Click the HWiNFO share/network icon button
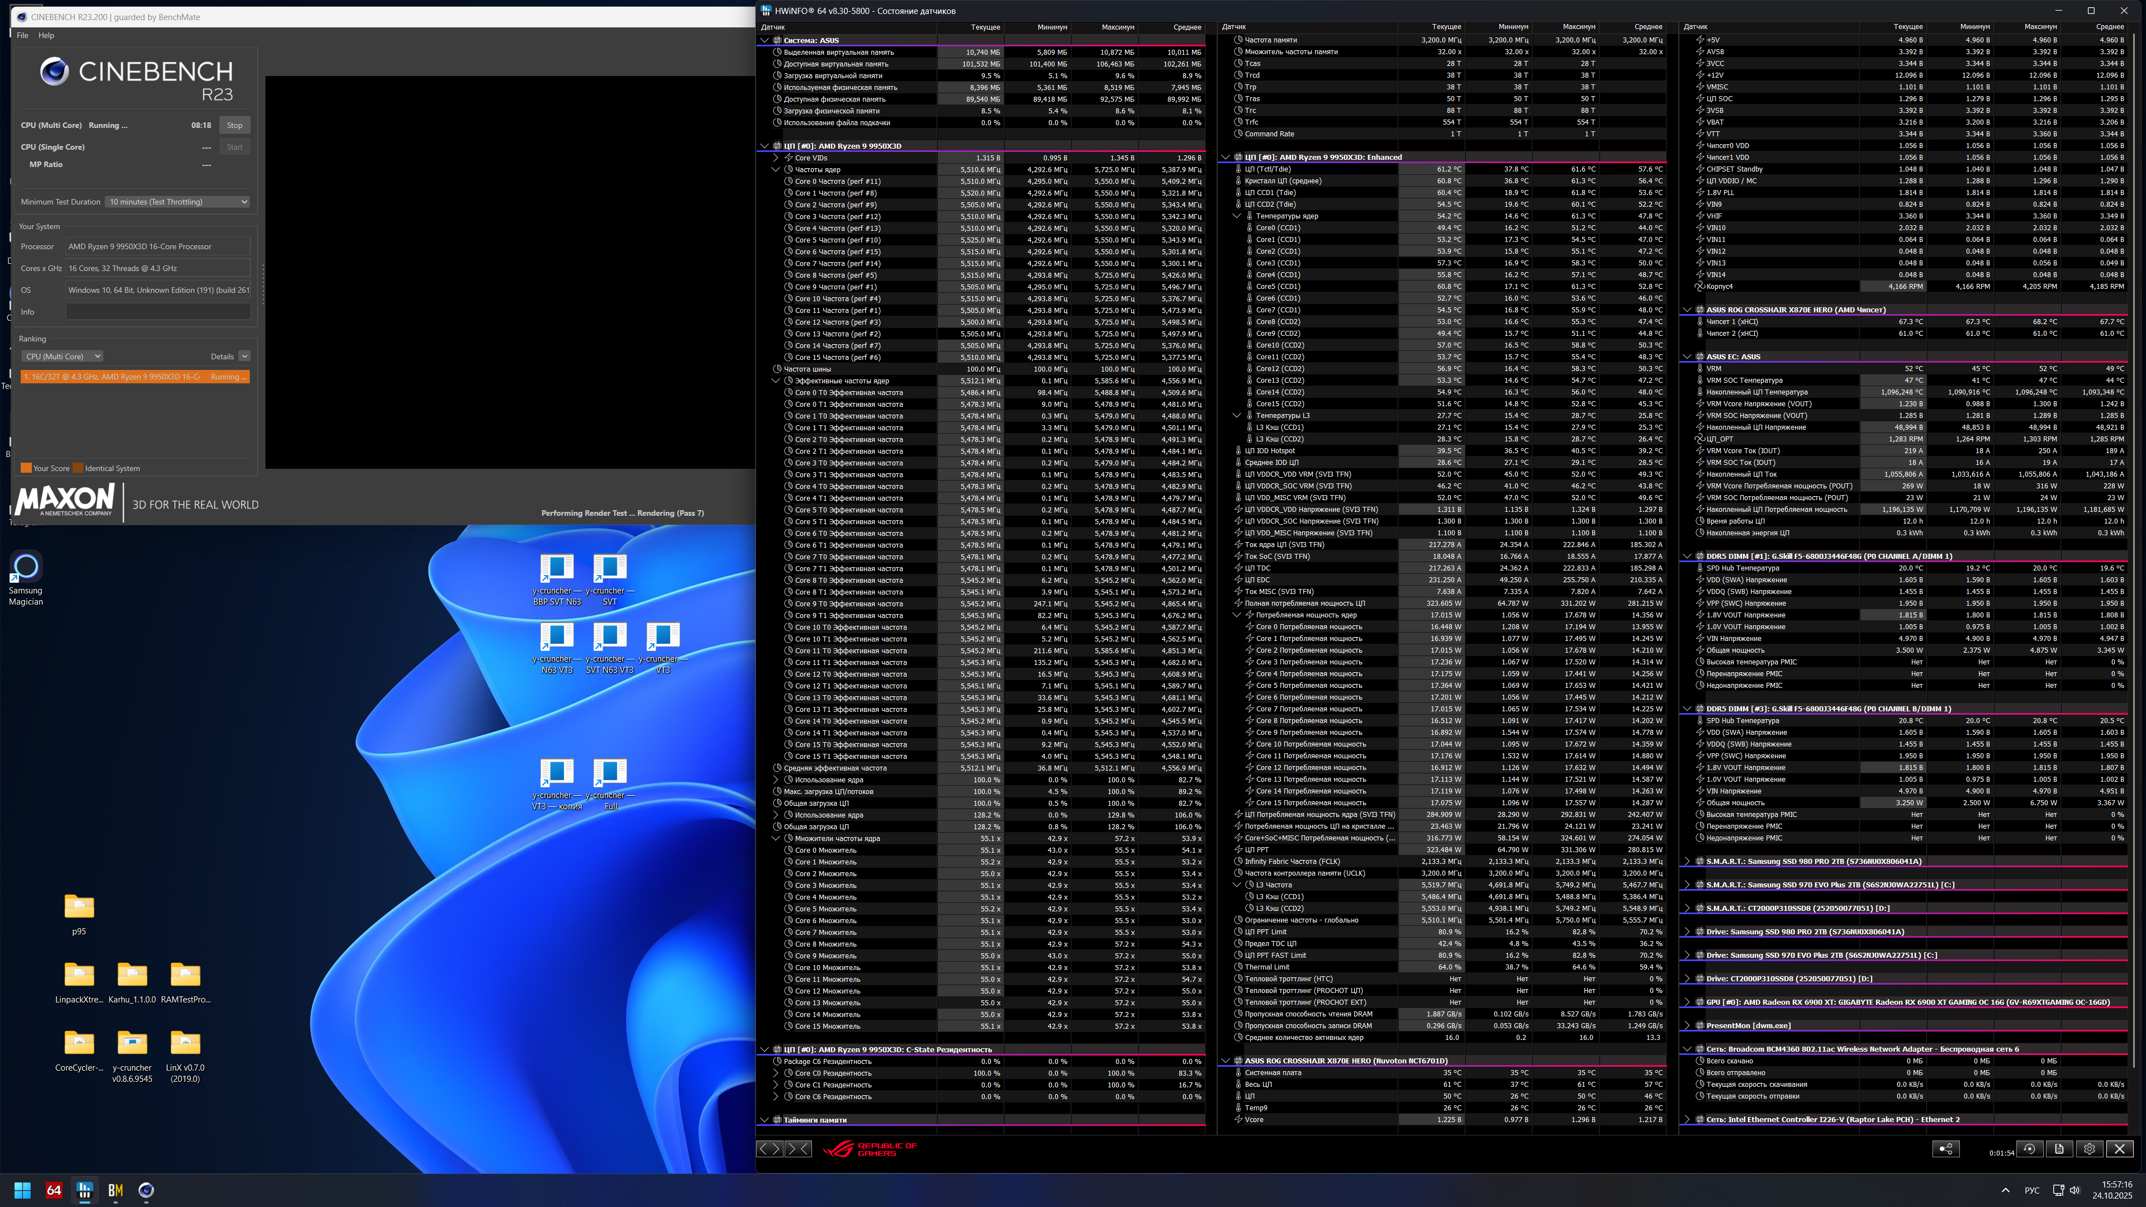 [1945, 1149]
